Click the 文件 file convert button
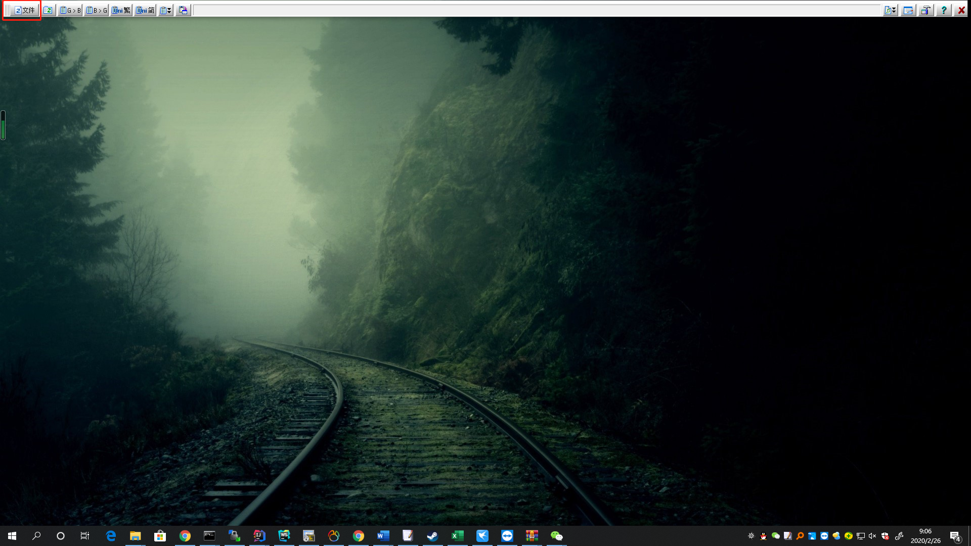The image size is (971, 546). coord(24,10)
